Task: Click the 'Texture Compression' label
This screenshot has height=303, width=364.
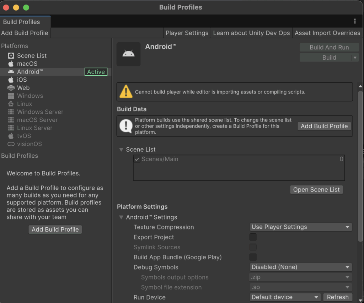Action: coord(164,227)
